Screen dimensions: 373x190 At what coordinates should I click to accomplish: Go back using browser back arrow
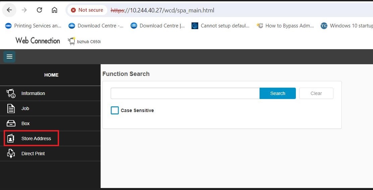click(9, 10)
